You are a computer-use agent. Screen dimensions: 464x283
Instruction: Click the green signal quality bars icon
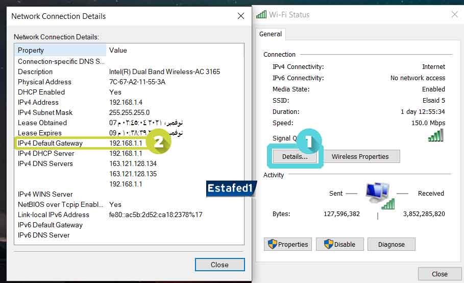click(435, 135)
